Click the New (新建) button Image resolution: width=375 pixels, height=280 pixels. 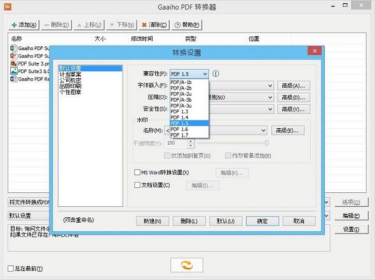pyautogui.click(x=153, y=221)
